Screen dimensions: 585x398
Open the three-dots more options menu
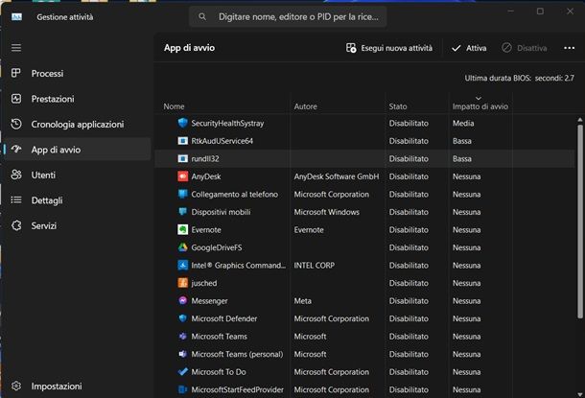[569, 48]
